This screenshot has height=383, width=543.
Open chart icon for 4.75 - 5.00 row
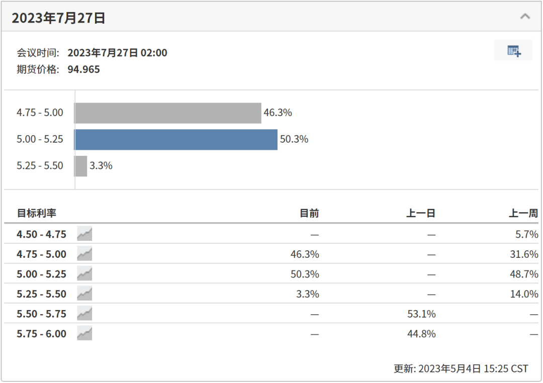point(84,254)
